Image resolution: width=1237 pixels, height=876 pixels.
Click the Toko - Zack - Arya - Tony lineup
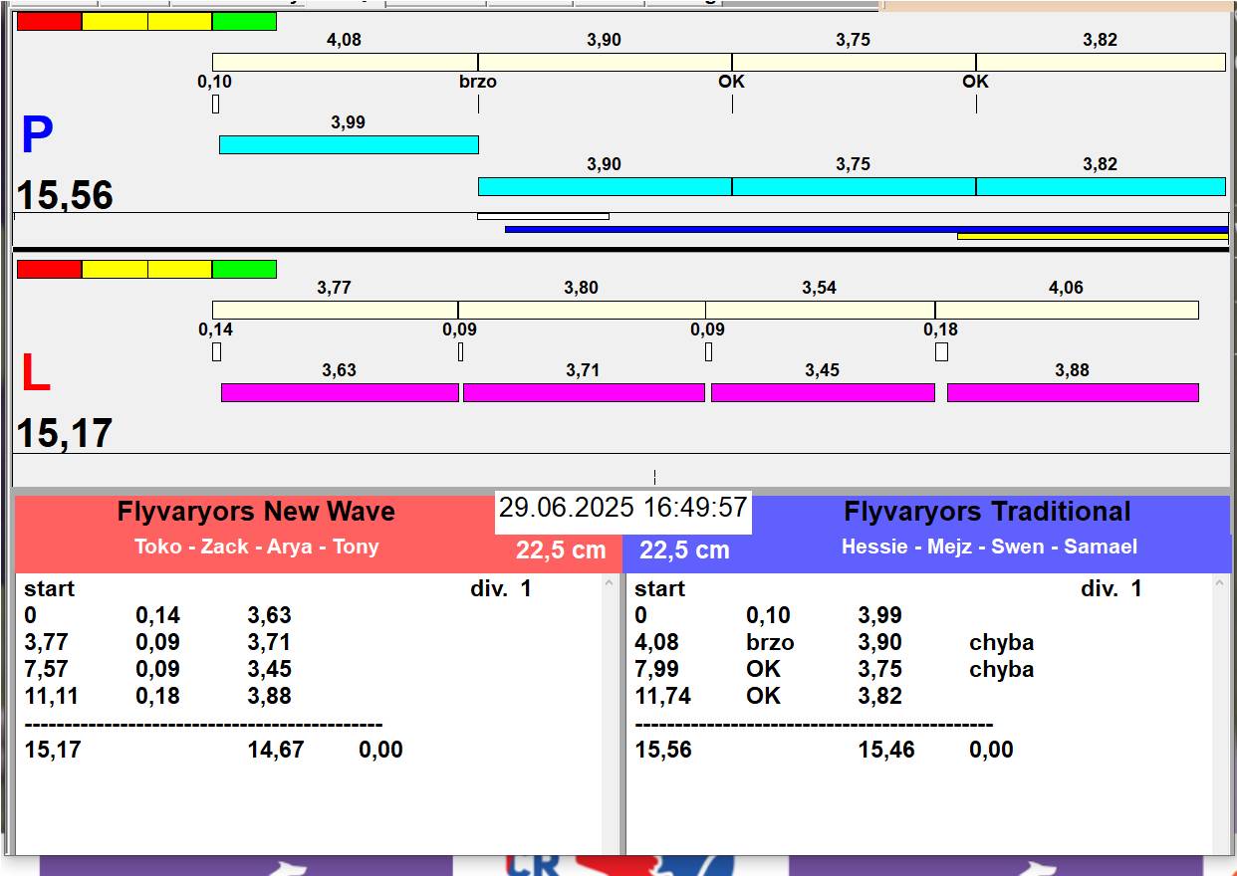coord(257,547)
